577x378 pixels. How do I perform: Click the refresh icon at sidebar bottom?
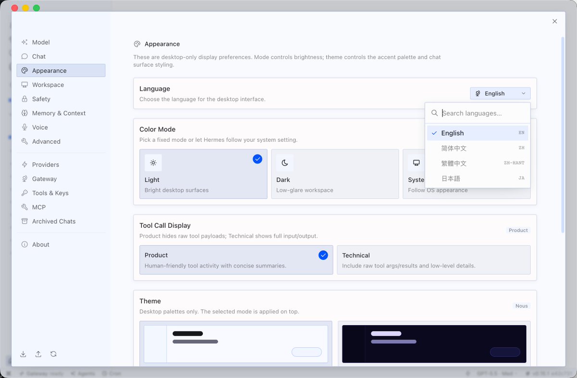click(53, 354)
